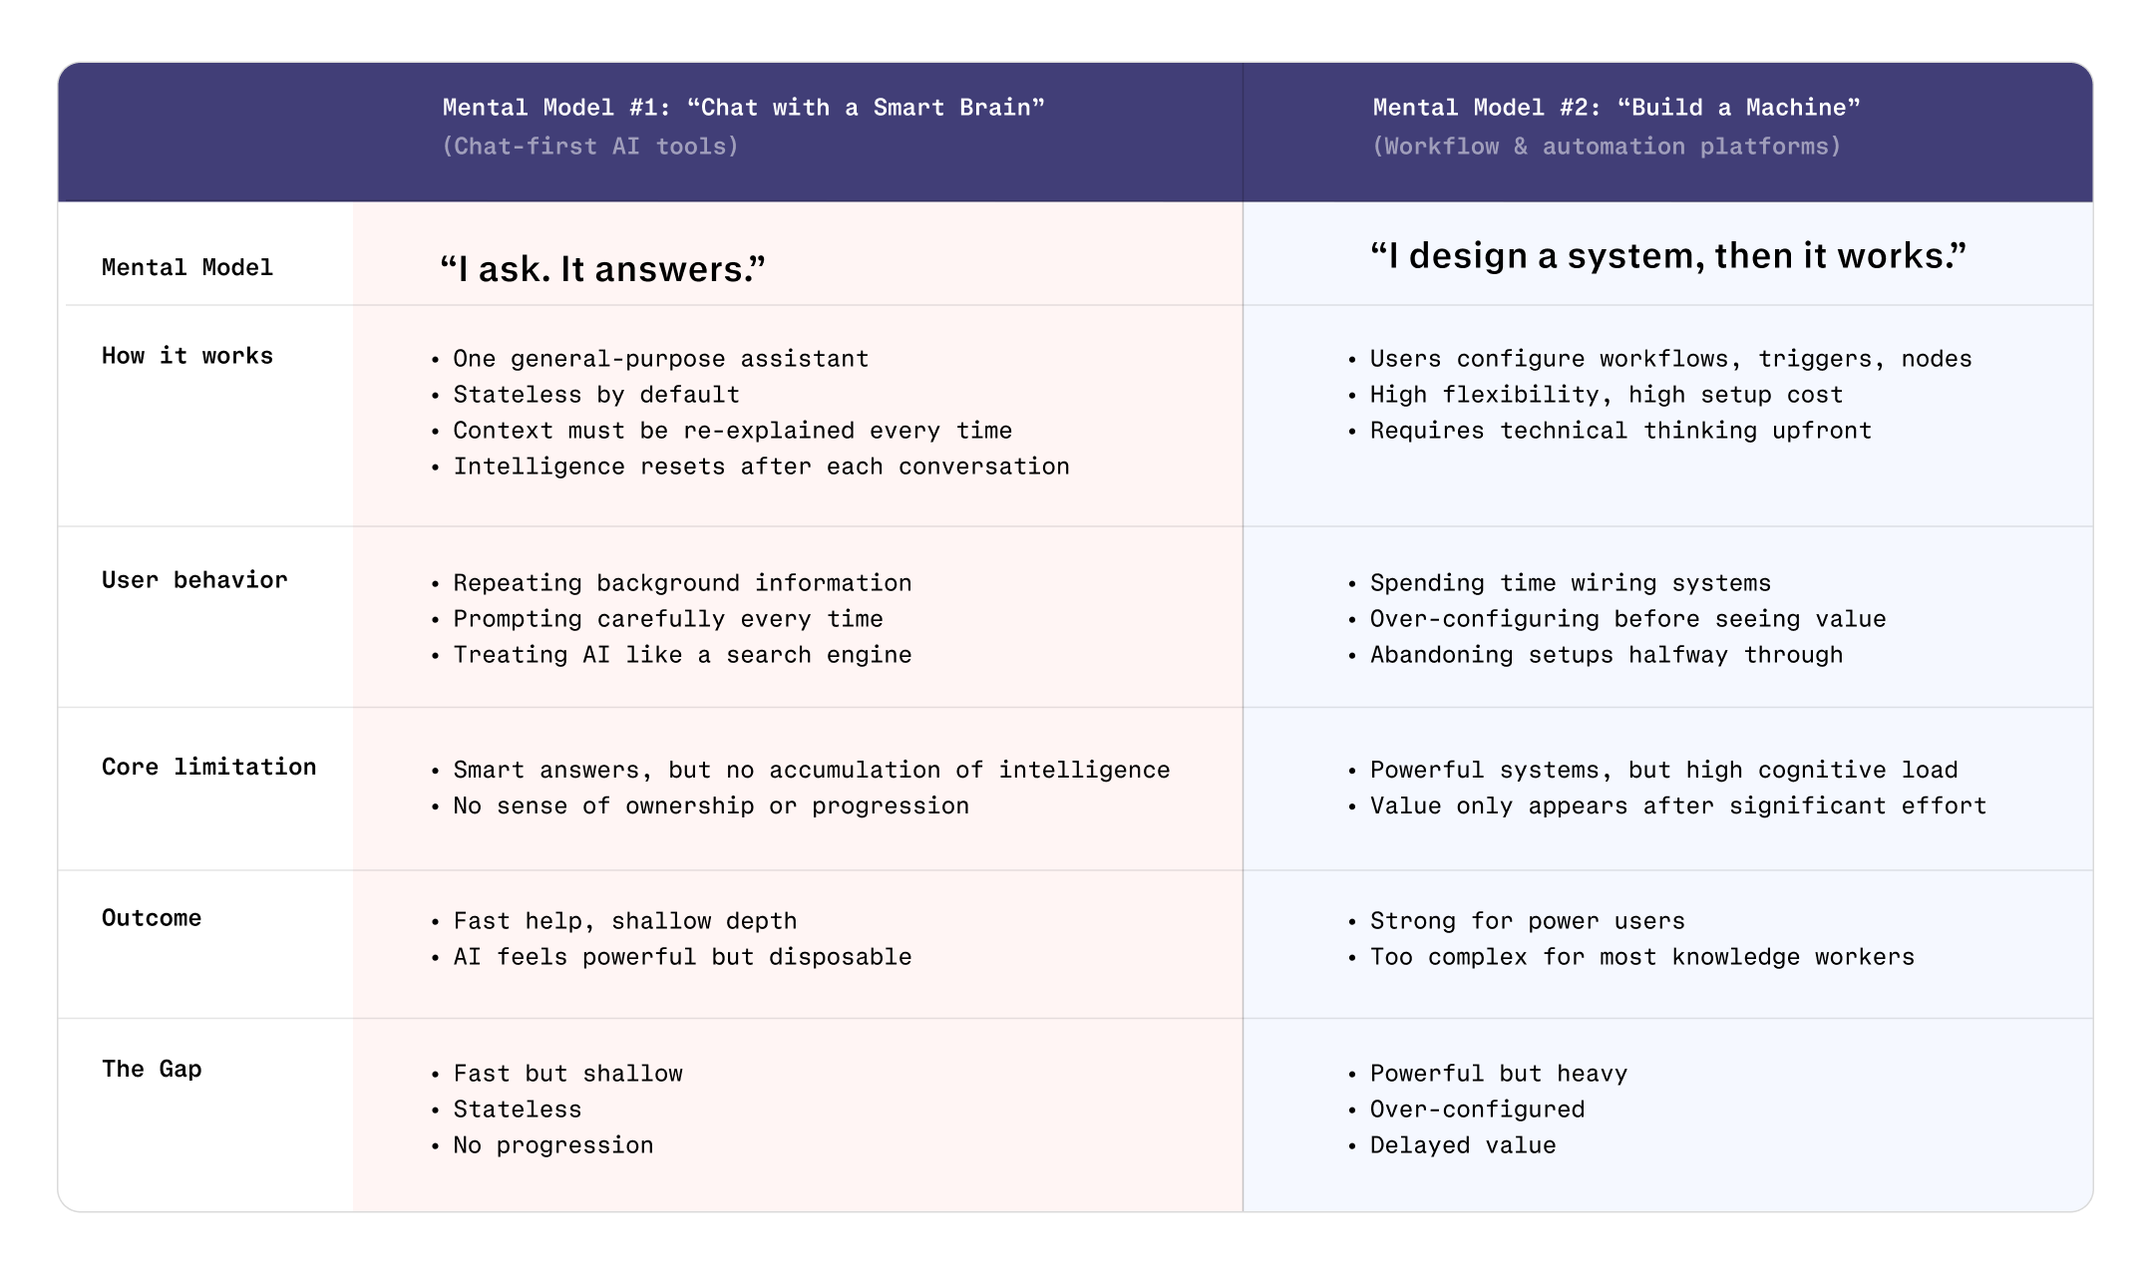This screenshot has width=2151, height=1274.
Task: Select "Stateless by default" bullet
Action: [596, 395]
